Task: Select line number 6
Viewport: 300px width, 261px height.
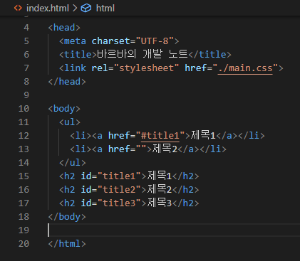Action: 26,55
